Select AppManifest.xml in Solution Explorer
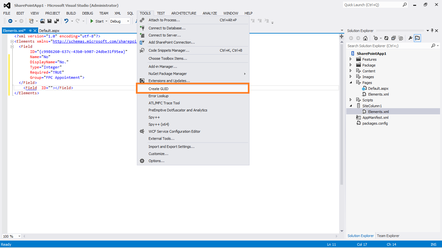The width and height of the screenshot is (442, 248). pyautogui.click(x=375, y=118)
